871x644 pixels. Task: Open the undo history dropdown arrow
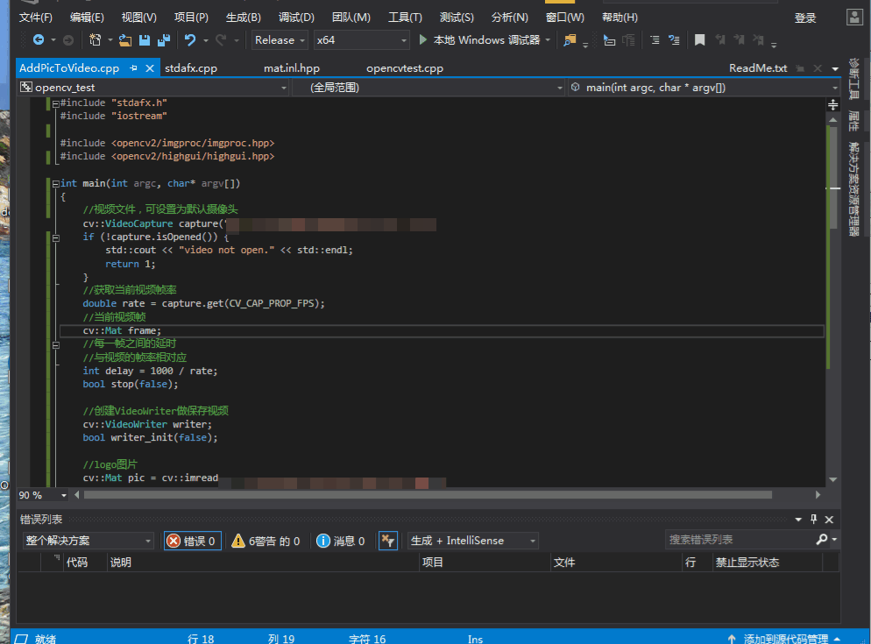click(x=206, y=40)
